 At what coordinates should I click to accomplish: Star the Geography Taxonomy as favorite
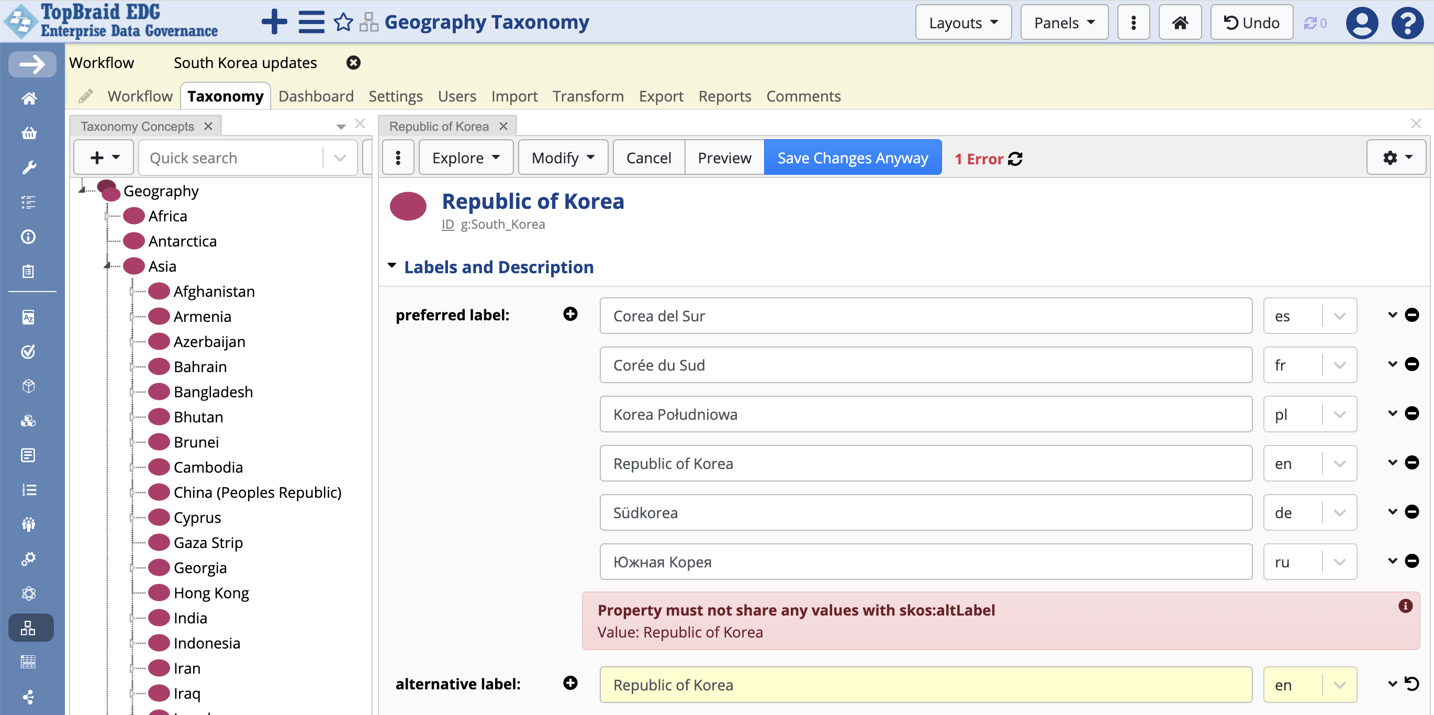343,23
